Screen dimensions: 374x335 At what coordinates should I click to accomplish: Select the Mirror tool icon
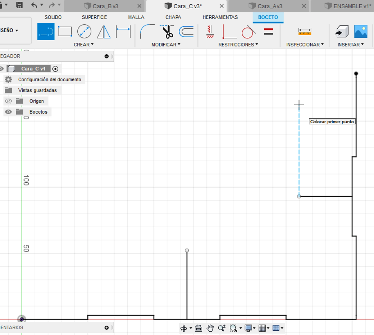coord(104,32)
